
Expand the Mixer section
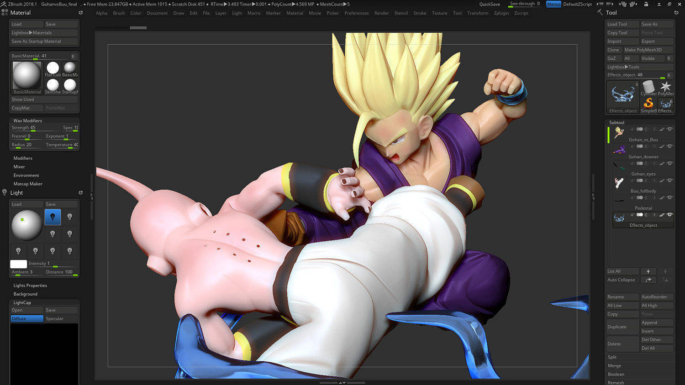point(19,167)
